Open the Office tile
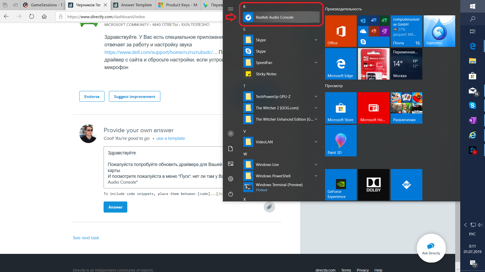The width and height of the screenshot is (485, 272). pos(341,31)
